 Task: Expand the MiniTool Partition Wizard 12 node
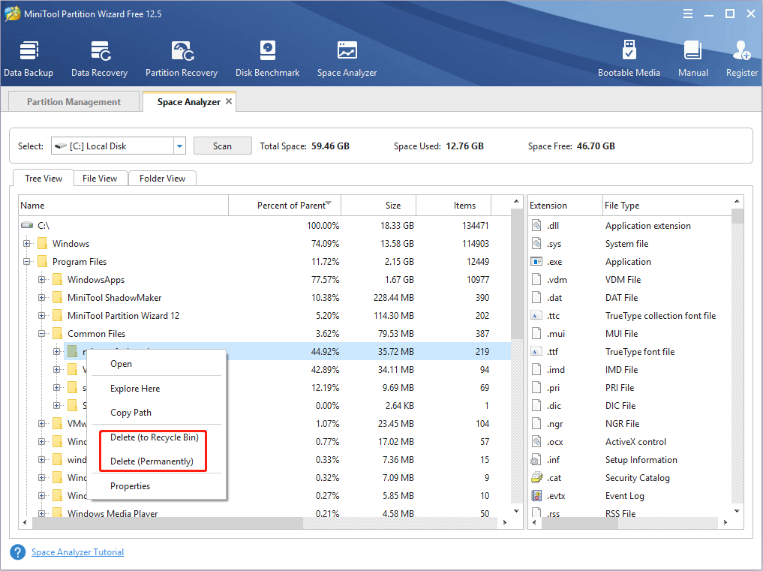point(42,315)
